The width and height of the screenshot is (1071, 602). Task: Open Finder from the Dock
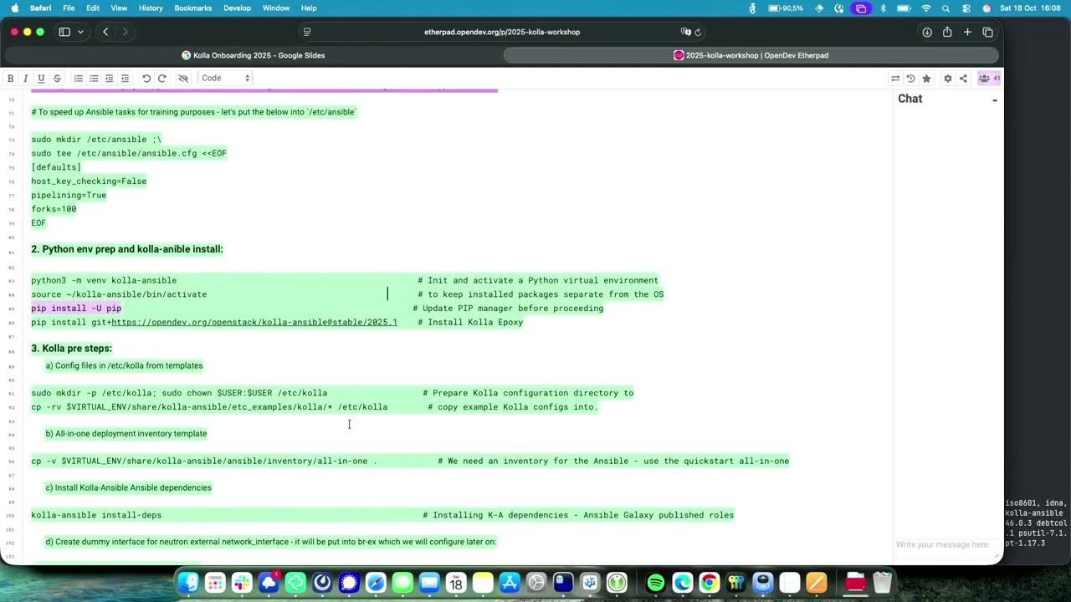click(188, 582)
